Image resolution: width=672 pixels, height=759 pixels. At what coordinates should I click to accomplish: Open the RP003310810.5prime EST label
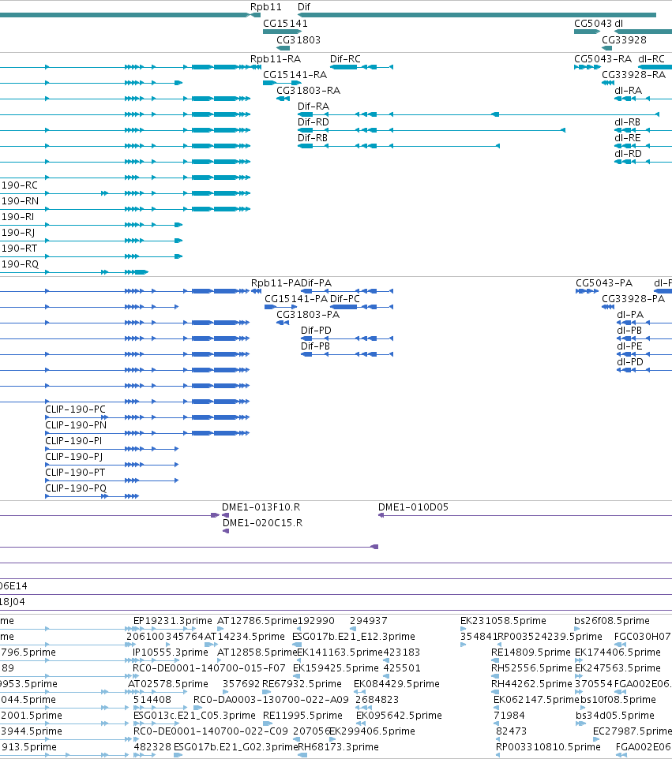point(548,747)
